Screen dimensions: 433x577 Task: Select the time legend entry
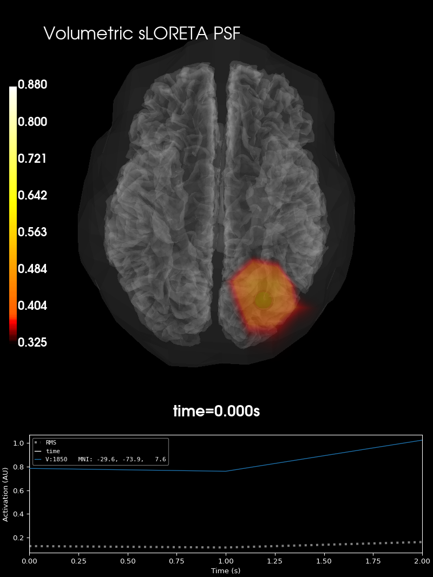coord(48,451)
